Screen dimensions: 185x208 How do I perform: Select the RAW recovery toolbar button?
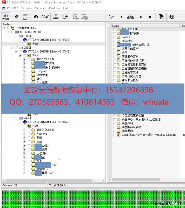coord(45,17)
